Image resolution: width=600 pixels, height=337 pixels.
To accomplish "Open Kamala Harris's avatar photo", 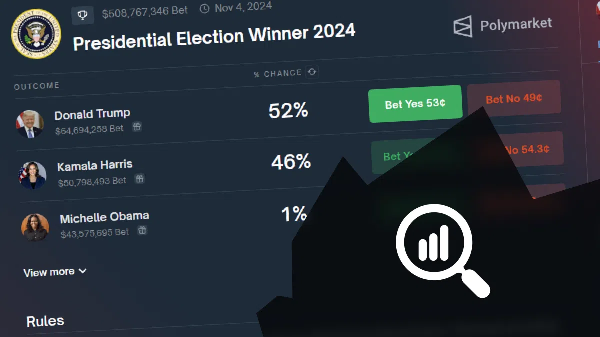I will tap(33, 175).
